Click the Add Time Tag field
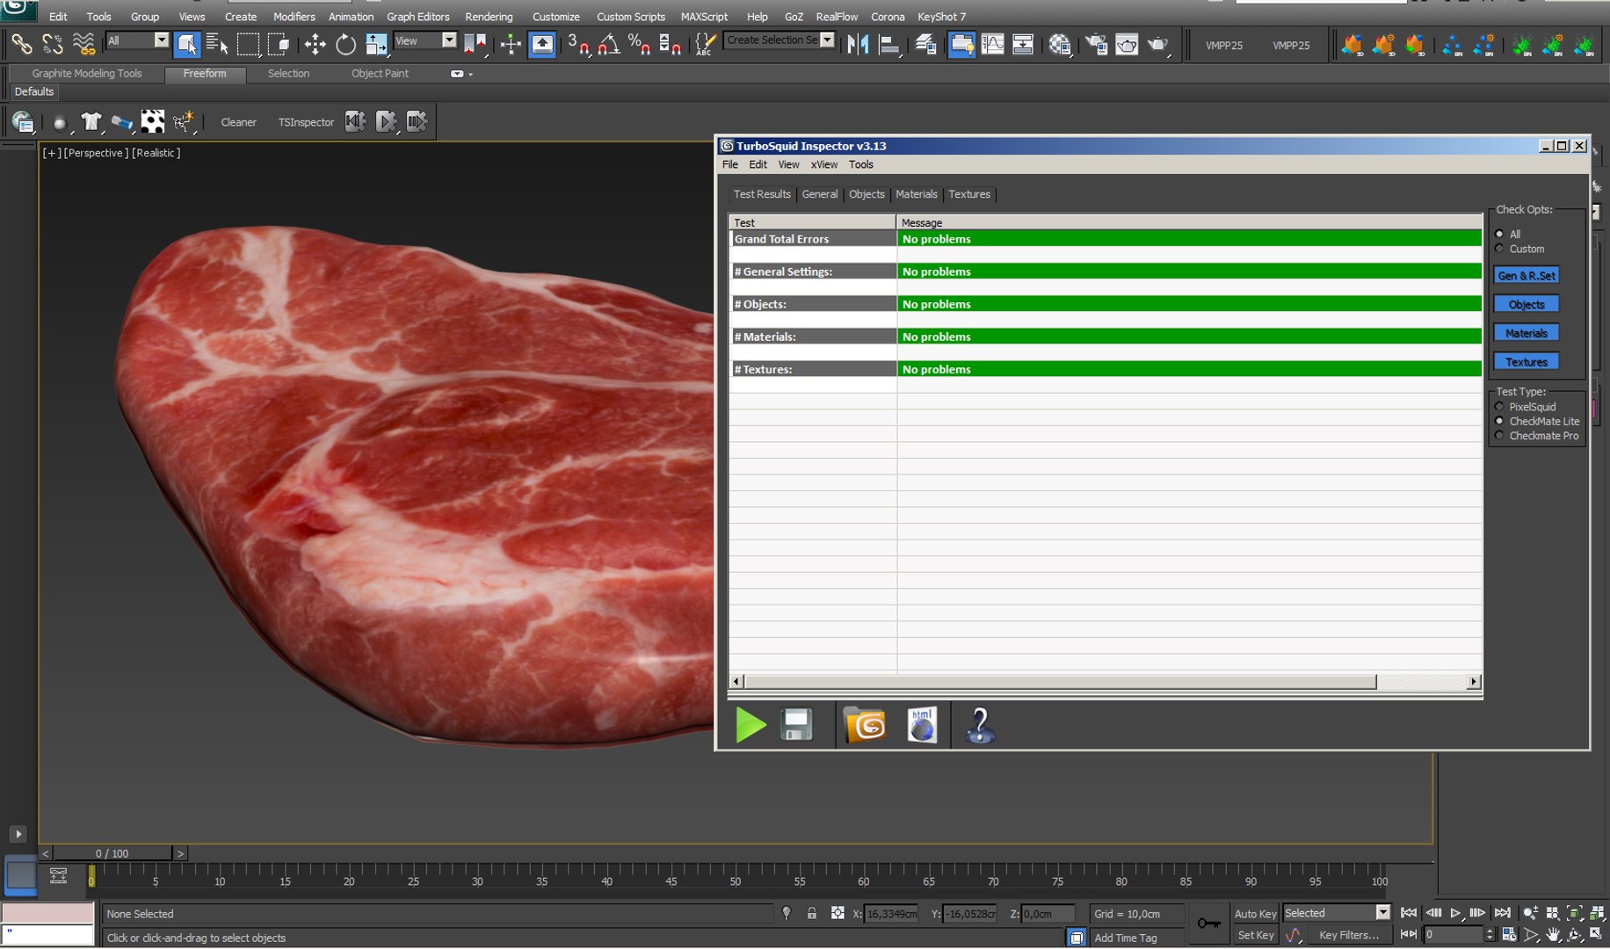Viewport: 1610px width, 949px height. (1135, 938)
